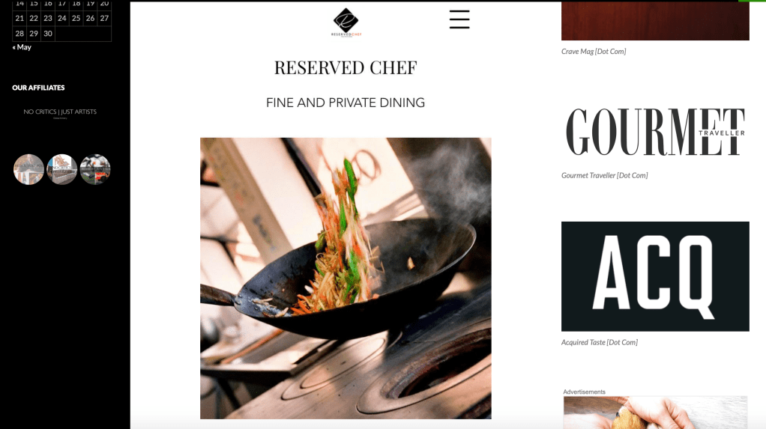Click the Gourmet Traveller logo
The height and width of the screenshot is (429, 766).
(x=655, y=132)
